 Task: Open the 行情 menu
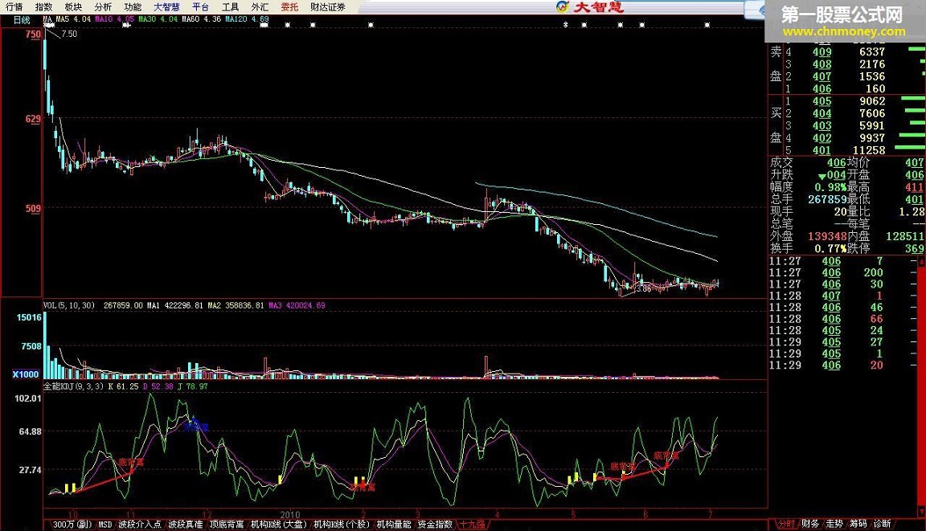14,7
